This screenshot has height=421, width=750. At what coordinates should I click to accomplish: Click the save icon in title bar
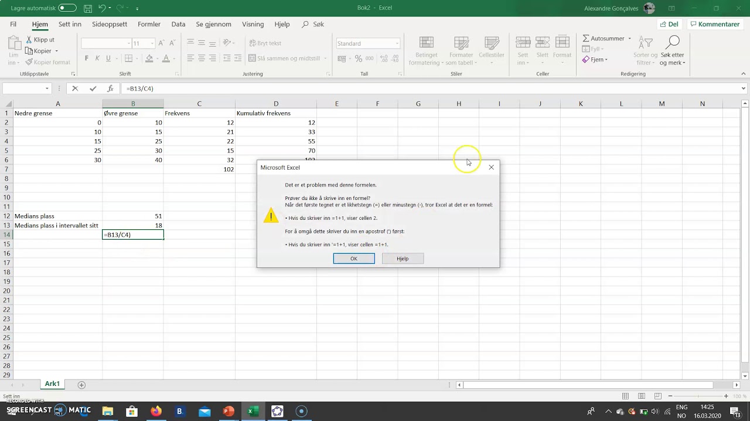pos(87,9)
